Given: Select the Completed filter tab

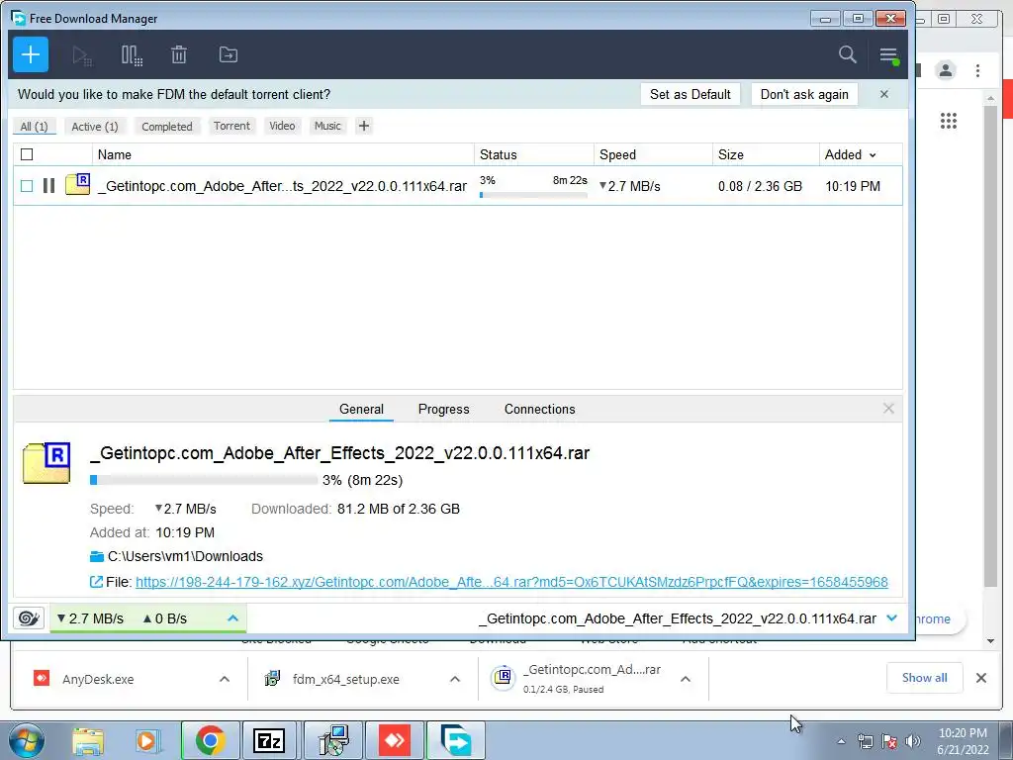Looking at the screenshot, I should (x=167, y=126).
